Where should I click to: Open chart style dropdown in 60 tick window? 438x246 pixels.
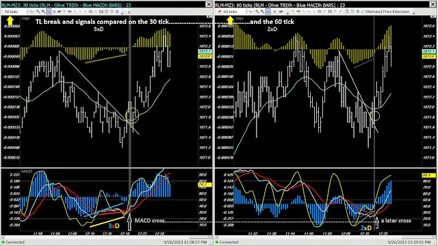tap(251, 12)
